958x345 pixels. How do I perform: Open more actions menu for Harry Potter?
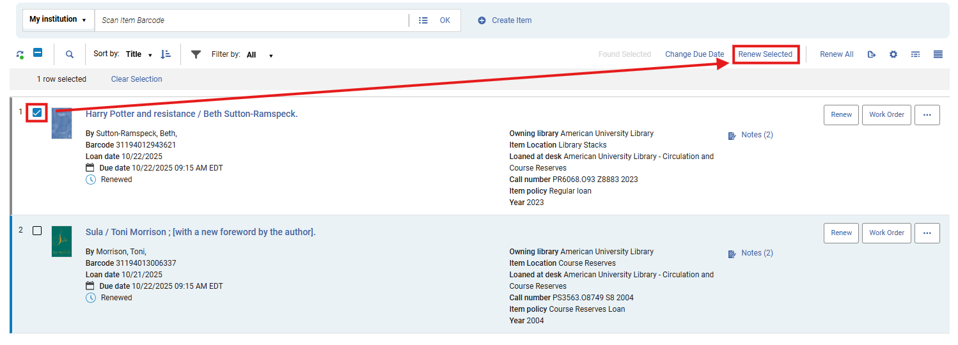point(927,114)
